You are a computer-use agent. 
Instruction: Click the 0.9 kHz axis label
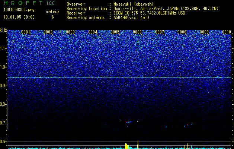point(3,86)
